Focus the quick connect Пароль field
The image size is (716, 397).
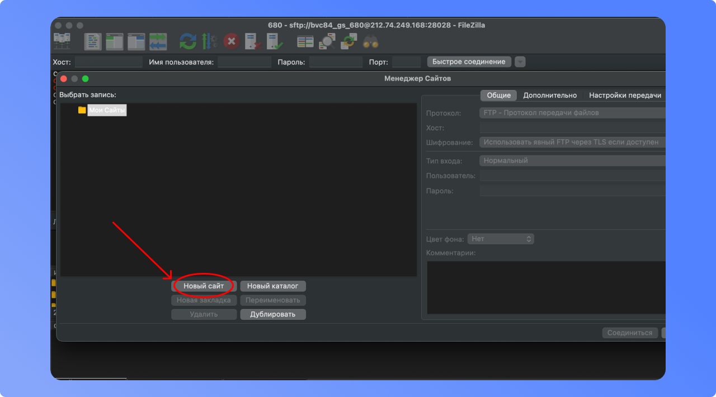click(336, 62)
